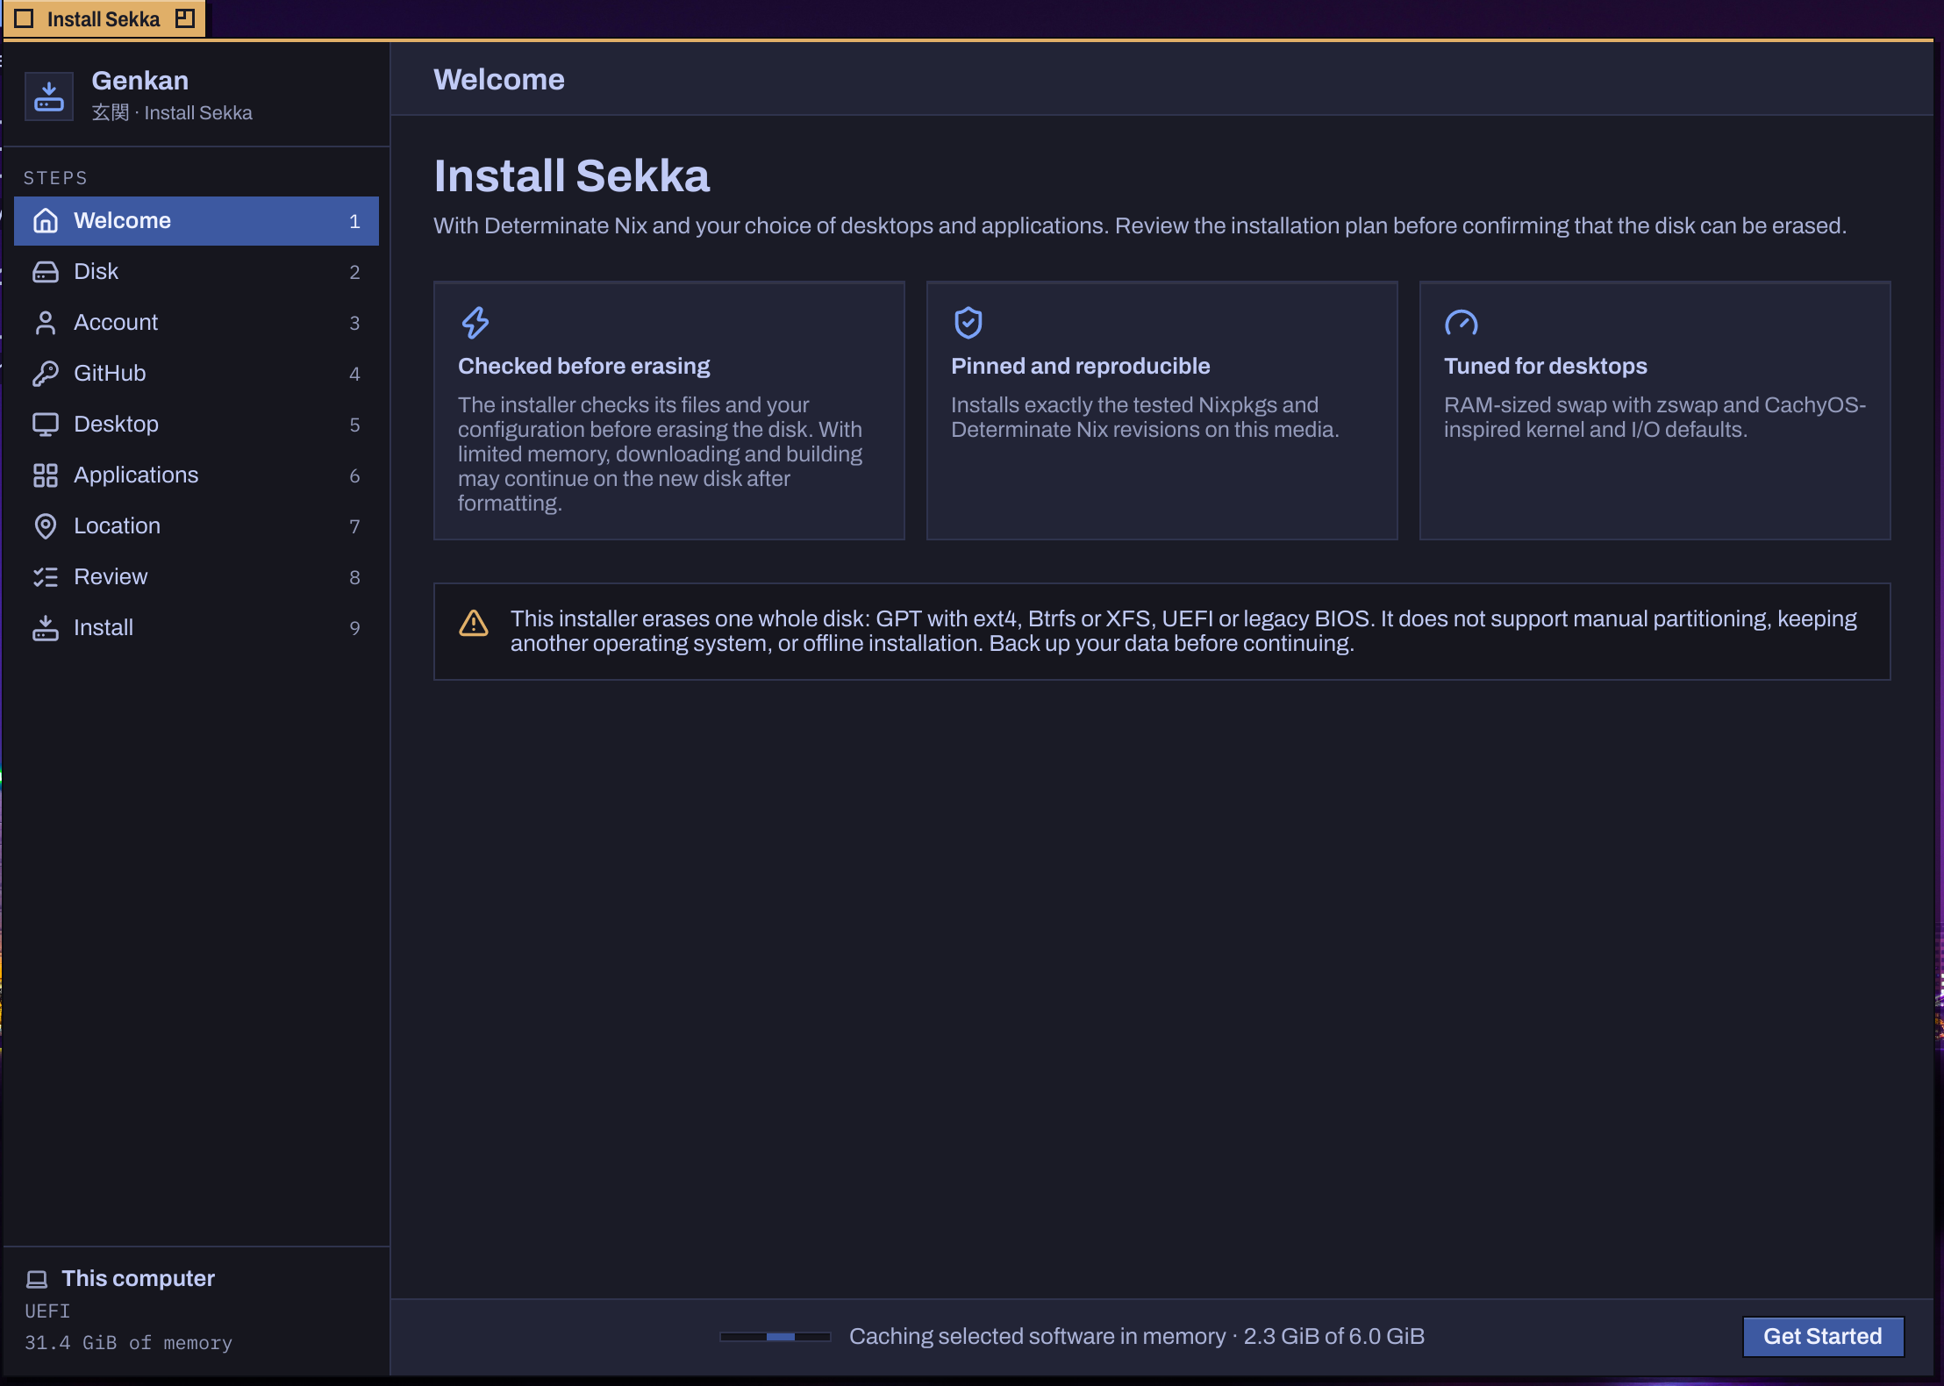Click the Pinned and reproducible card title
The image size is (1944, 1386).
[1081, 366]
